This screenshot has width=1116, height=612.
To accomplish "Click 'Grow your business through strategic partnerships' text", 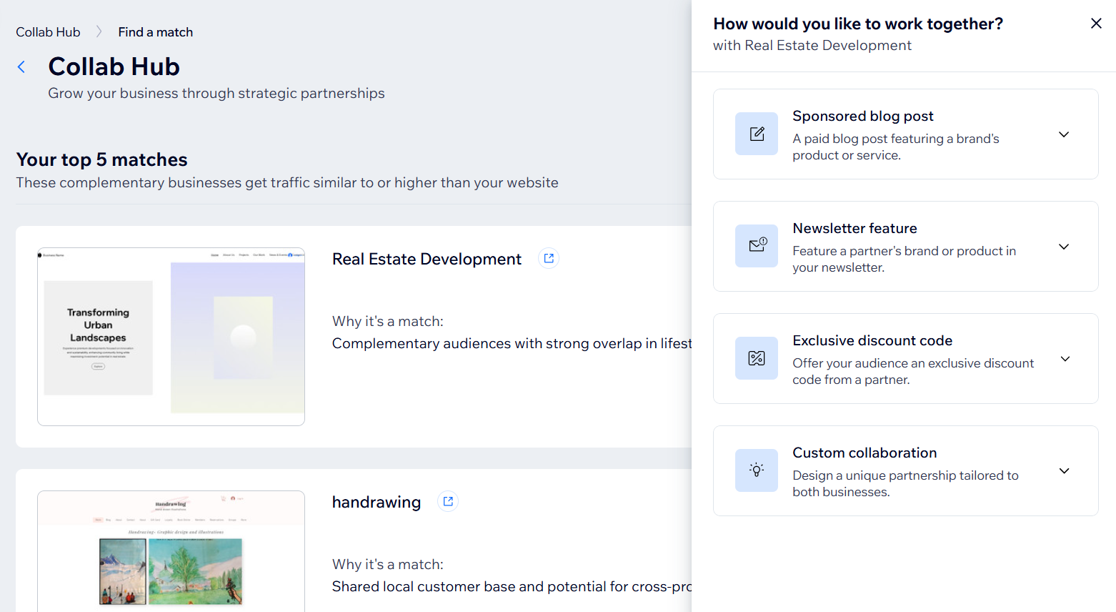I will pyautogui.click(x=216, y=93).
